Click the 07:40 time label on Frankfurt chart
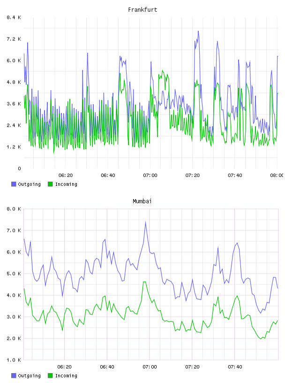The height and width of the screenshot is (383, 285). tap(235, 176)
